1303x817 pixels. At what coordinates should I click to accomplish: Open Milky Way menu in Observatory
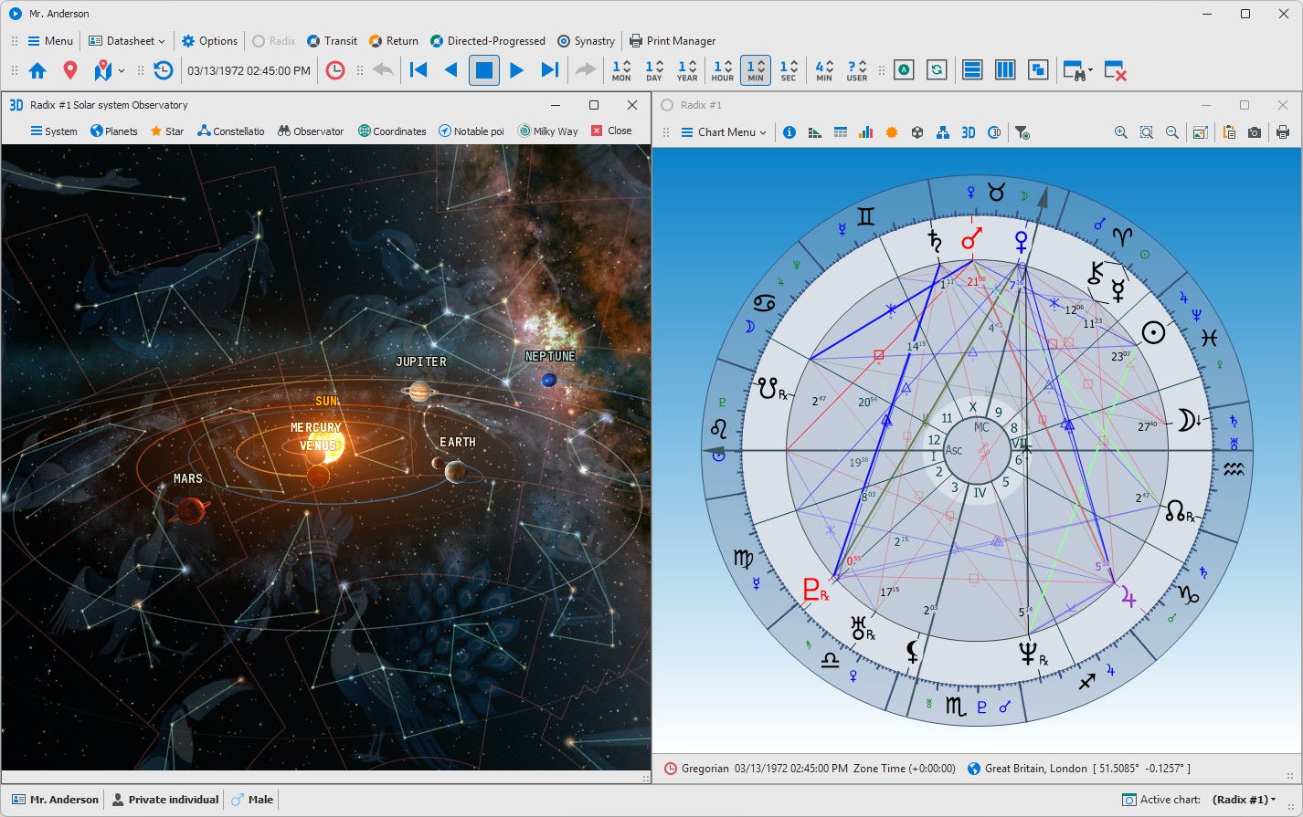pyautogui.click(x=548, y=131)
